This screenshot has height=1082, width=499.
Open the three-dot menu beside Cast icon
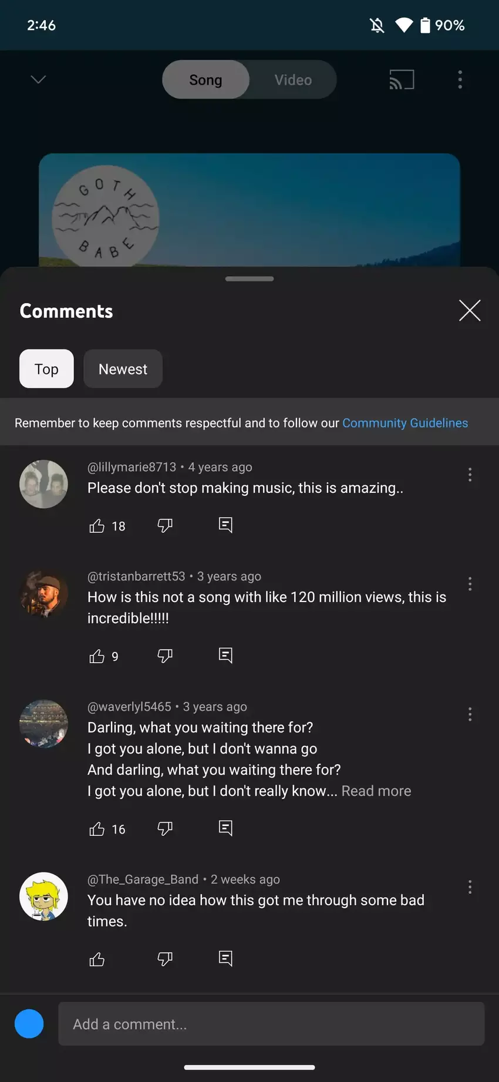click(x=460, y=79)
